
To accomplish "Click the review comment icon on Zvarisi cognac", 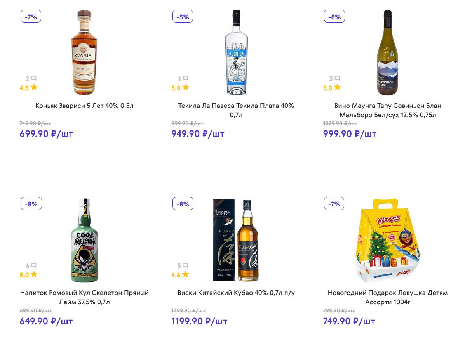I will (x=34, y=79).
